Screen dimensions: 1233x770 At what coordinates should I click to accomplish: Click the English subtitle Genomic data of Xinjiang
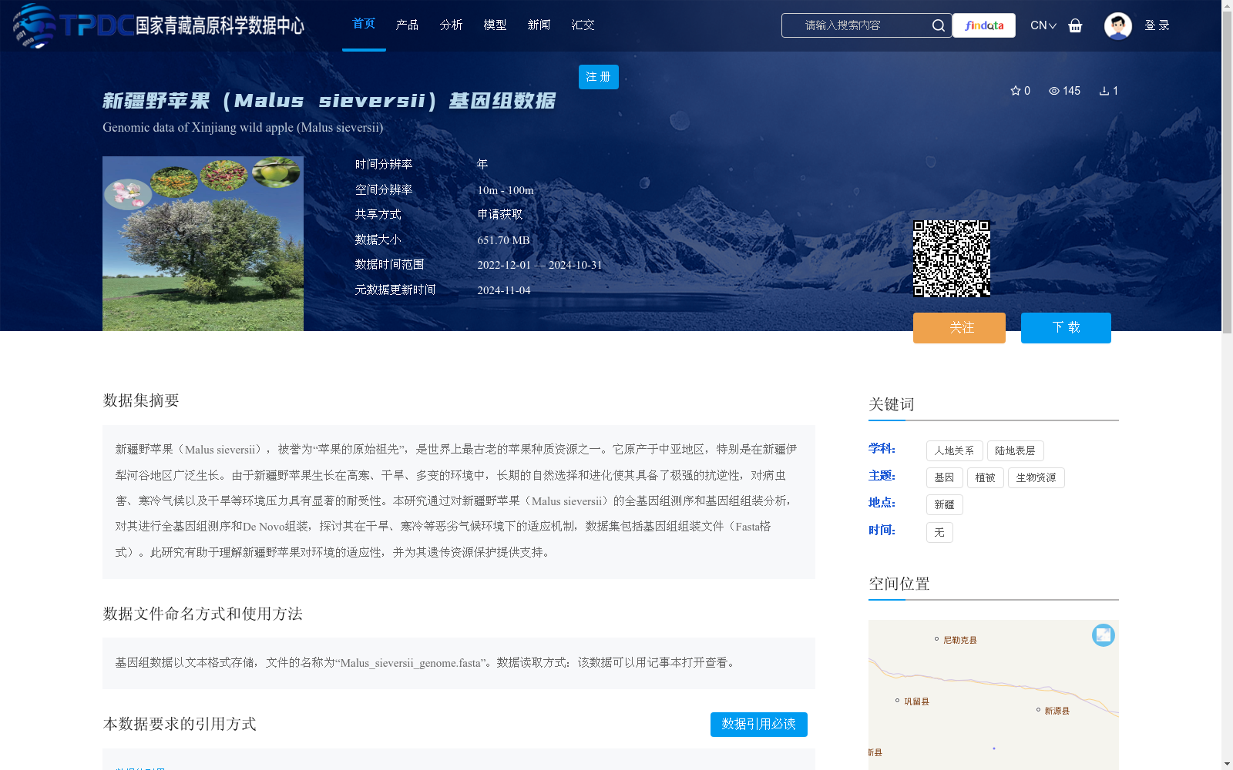243,128
